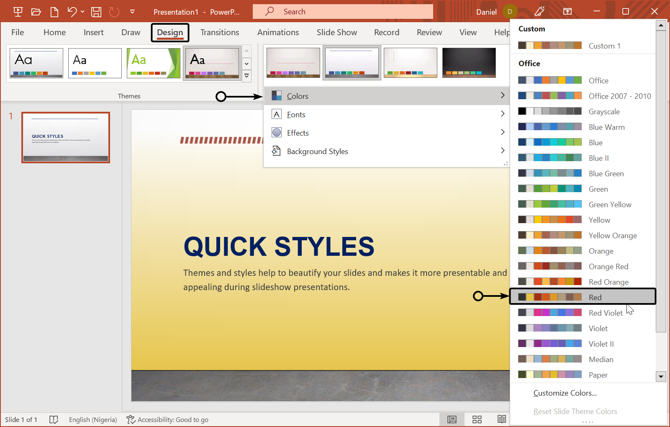
Task: Check the presentation with Accessibility checker
Action: 167,419
